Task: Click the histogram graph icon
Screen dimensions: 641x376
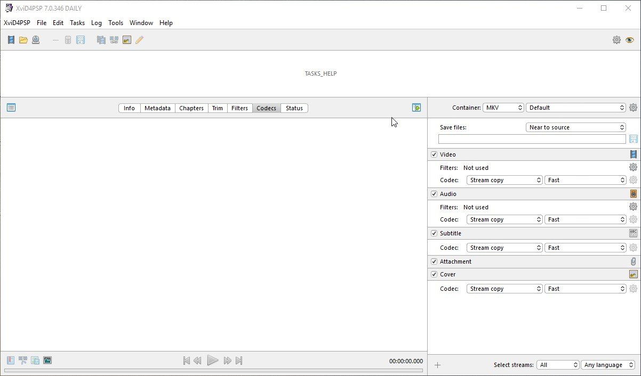Action: tap(47, 361)
